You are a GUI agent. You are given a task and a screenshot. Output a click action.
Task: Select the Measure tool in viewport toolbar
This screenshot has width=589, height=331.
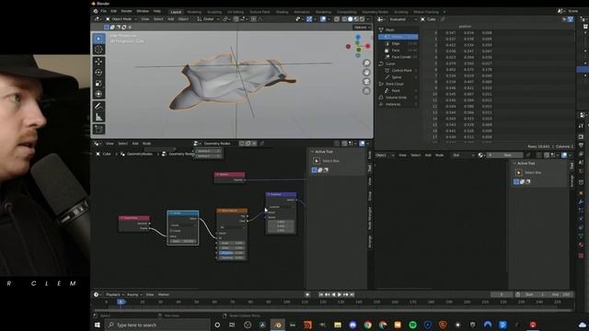click(x=98, y=117)
